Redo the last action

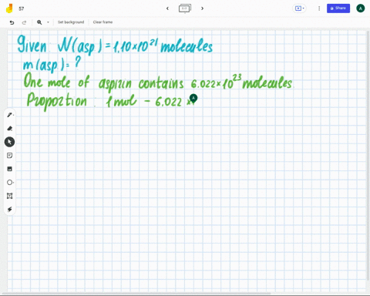coord(24,22)
